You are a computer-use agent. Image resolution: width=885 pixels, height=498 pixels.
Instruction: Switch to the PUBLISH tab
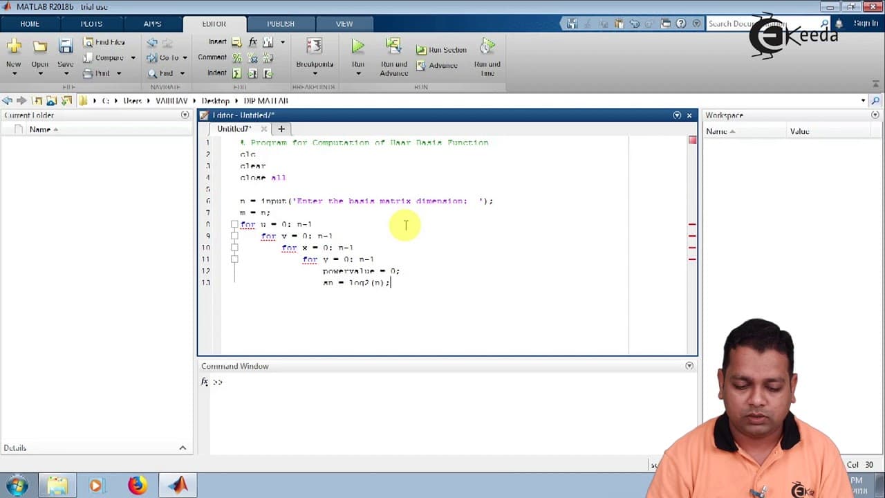[281, 24]
